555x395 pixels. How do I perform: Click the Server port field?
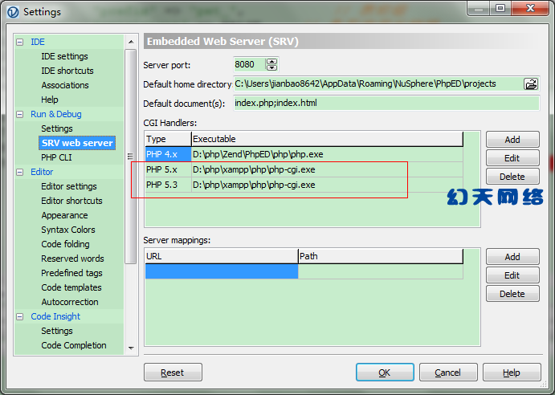point(250,64)
